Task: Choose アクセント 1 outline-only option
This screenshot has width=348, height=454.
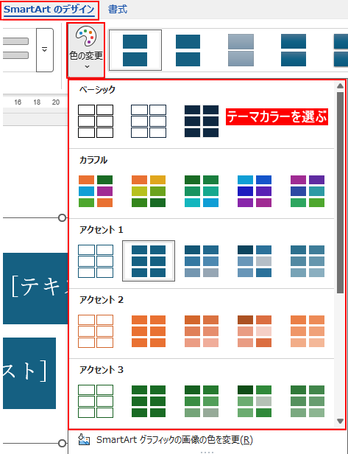Action: [x=96, y=261]
